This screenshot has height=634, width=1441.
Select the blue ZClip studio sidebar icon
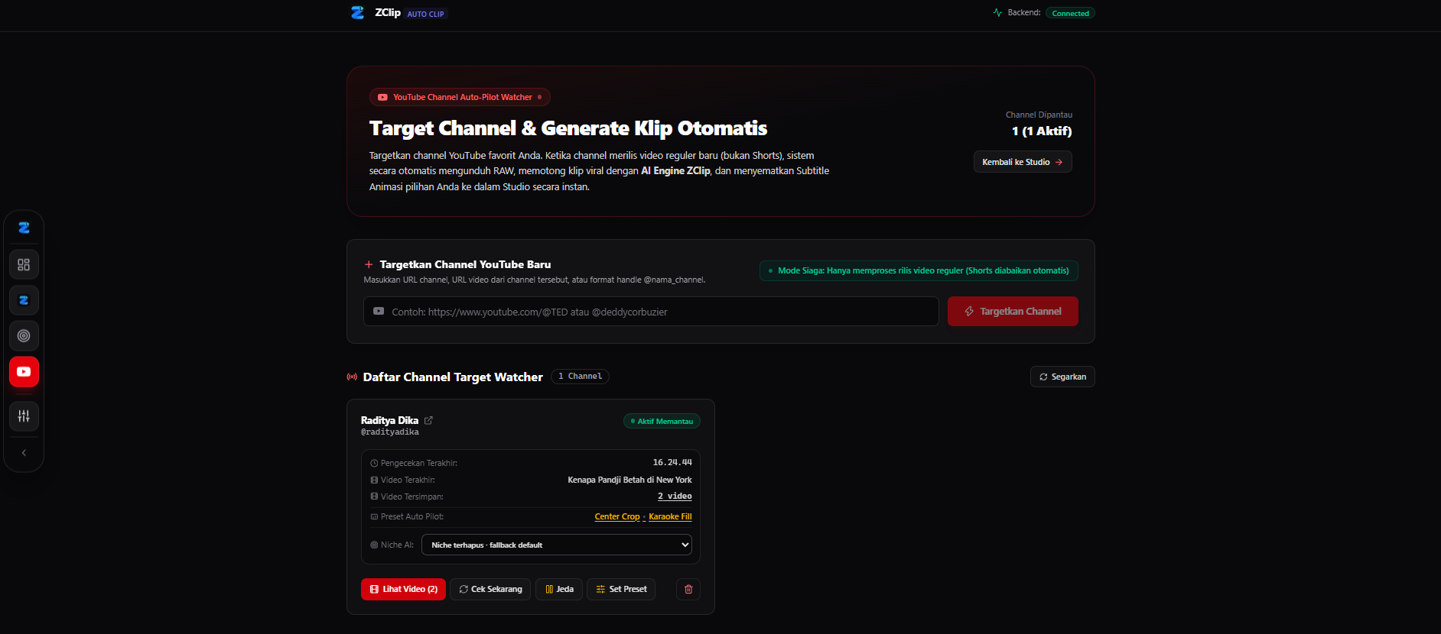click(24, 300)
